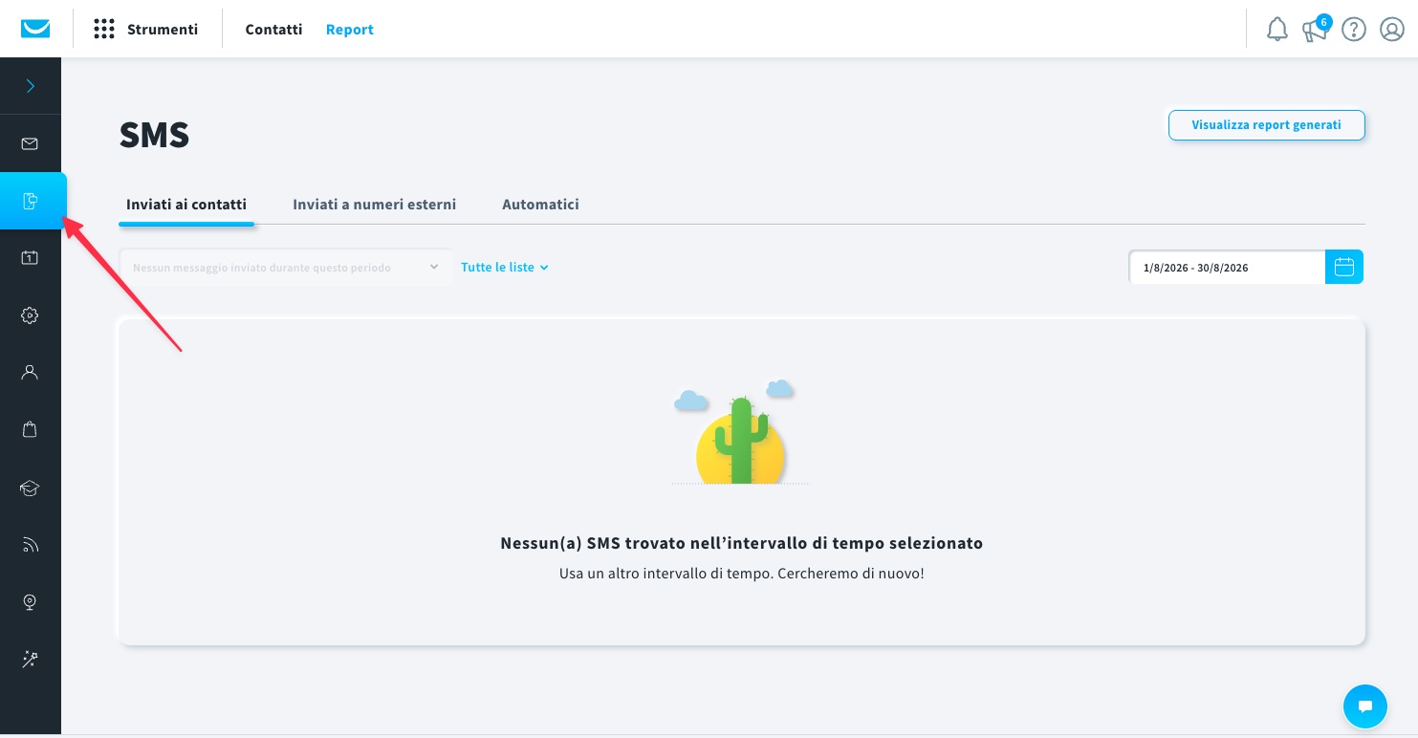Expand the Tutte le liste dropdown

(505, 268)
